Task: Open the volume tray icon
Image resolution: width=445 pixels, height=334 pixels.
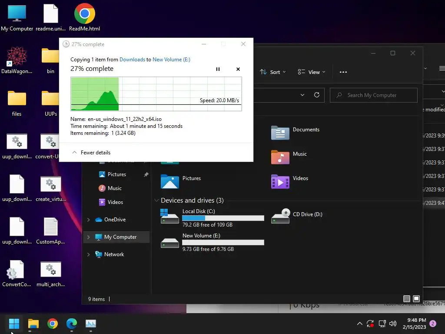Action: tap(393, 324)
